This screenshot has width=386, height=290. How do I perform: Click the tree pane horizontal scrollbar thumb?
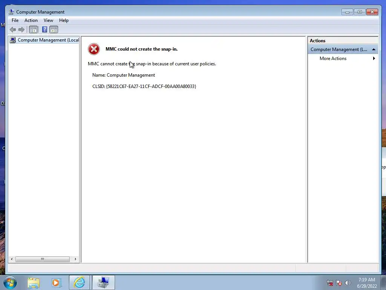point(42,259)
